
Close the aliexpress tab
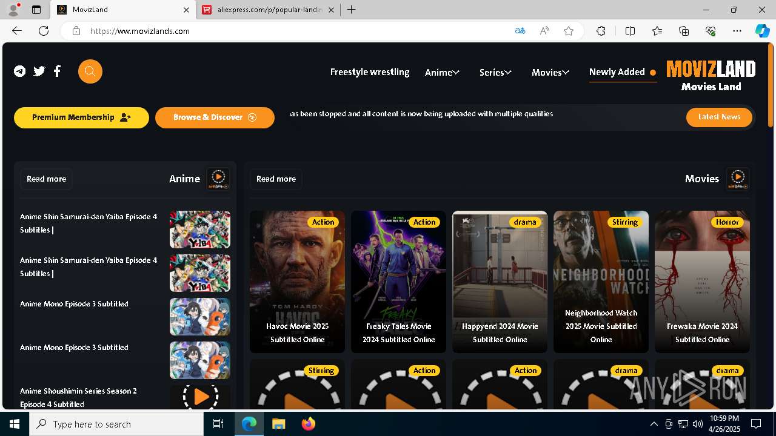(331, 10)
